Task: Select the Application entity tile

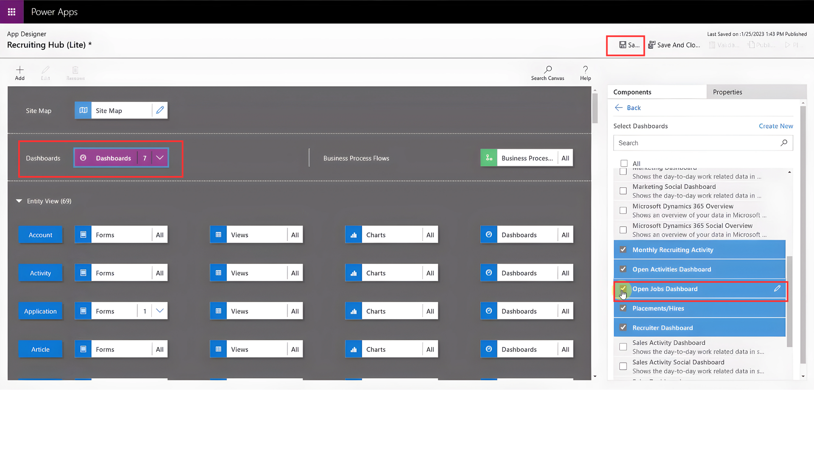Action: click(x=40, y=311)
